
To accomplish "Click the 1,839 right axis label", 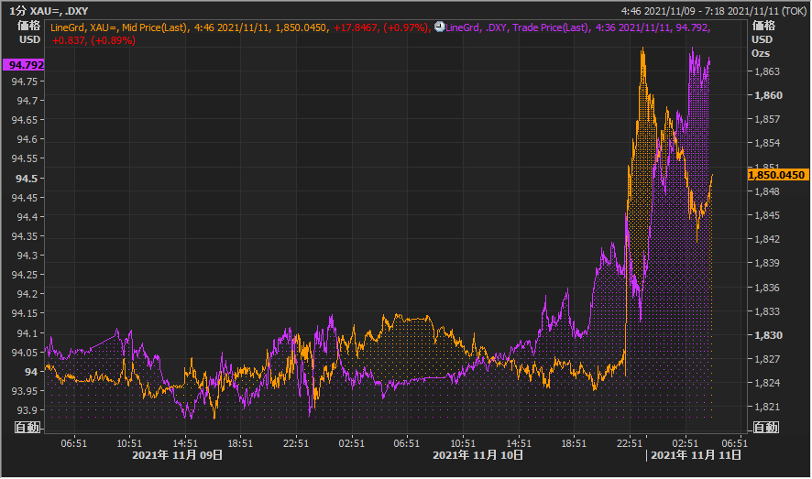I will pos(767,263).
